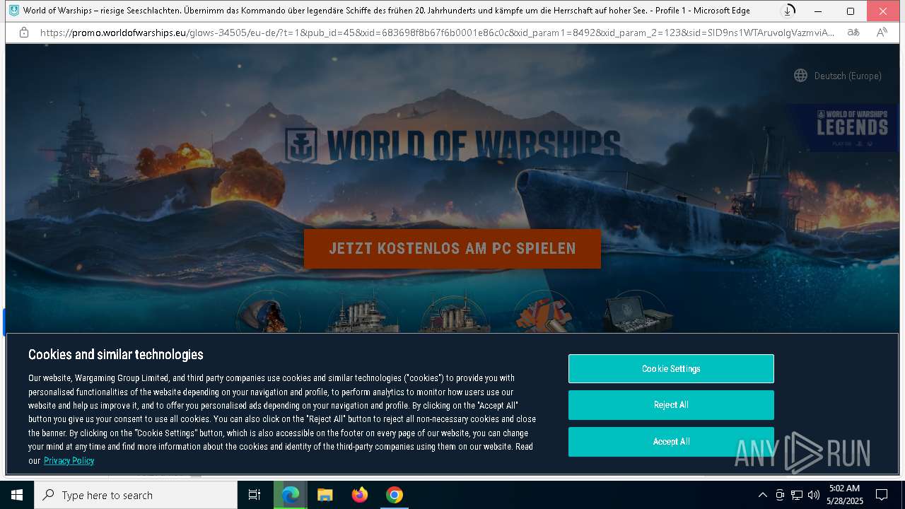The width and height of the screenshot is (905, 509).
Task: Open Task View on taskbar
Action: (255, 495)
